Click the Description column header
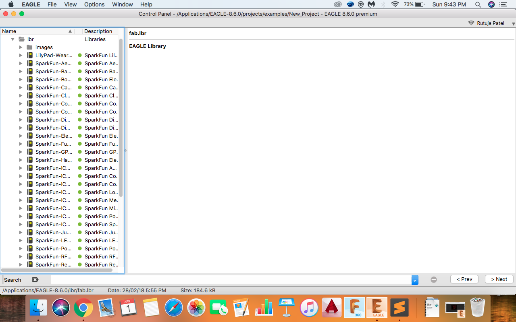516x322 pixels. tap(100, 31)
